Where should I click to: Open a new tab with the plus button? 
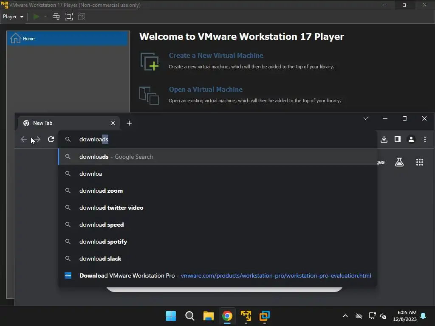[129, 123]
